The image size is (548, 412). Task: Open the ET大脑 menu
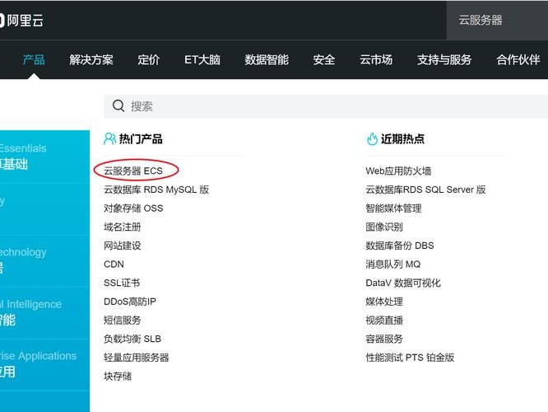(202, 59)
